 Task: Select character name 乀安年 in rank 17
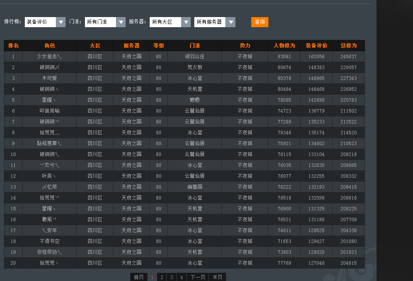(50, 231)
